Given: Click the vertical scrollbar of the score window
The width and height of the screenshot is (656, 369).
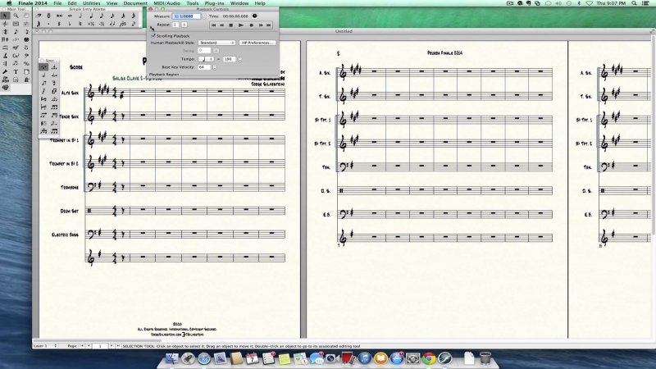Looking at the screenshot, I should [654, 134].
